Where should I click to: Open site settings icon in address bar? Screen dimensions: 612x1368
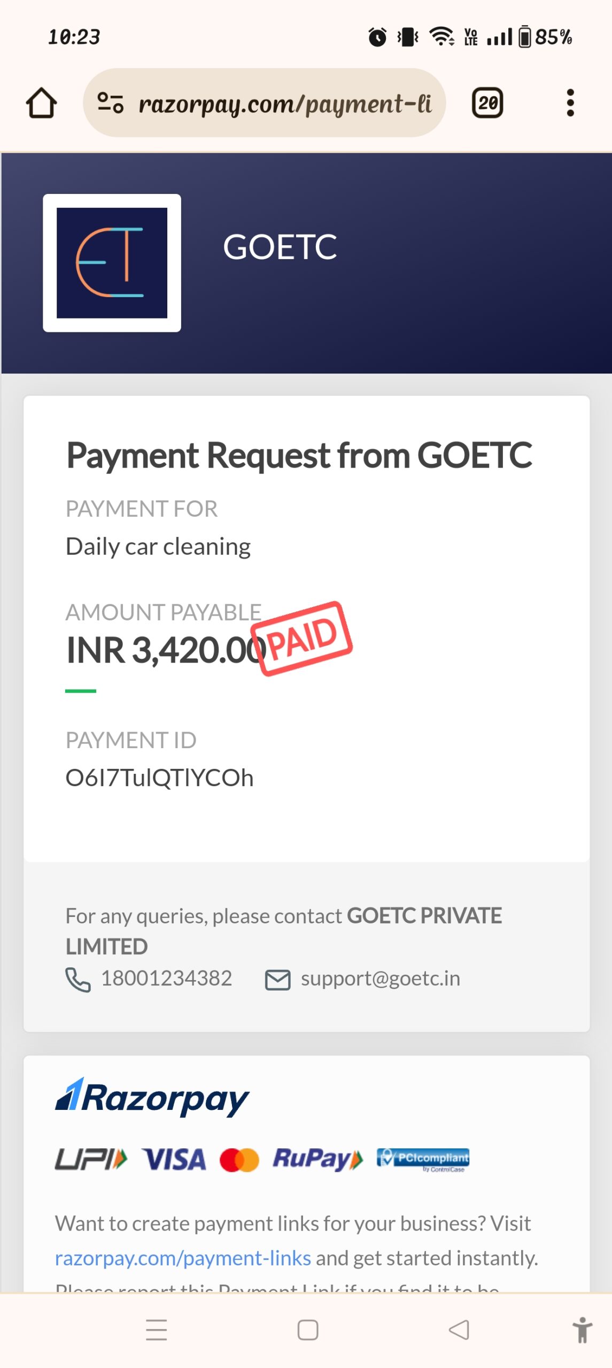[x=111, y=103]
